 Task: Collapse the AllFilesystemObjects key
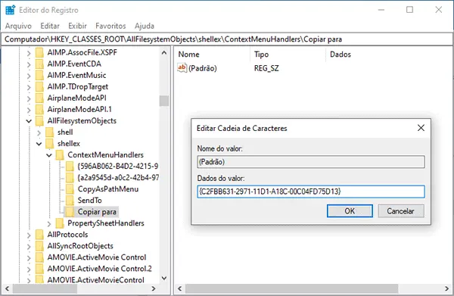29,121
